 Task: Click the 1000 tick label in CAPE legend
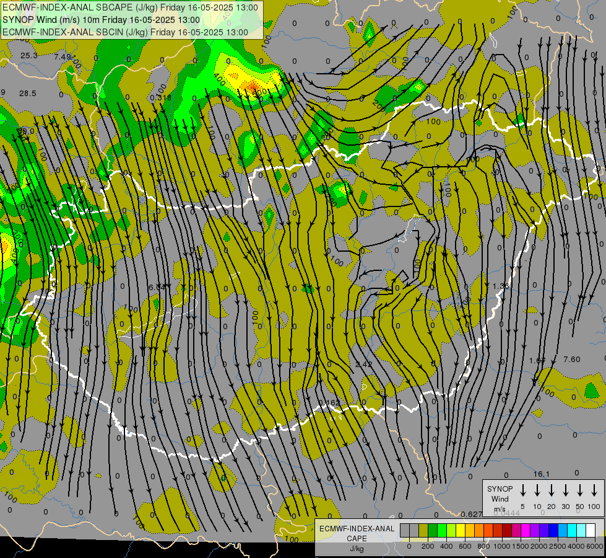pos(502,546)
